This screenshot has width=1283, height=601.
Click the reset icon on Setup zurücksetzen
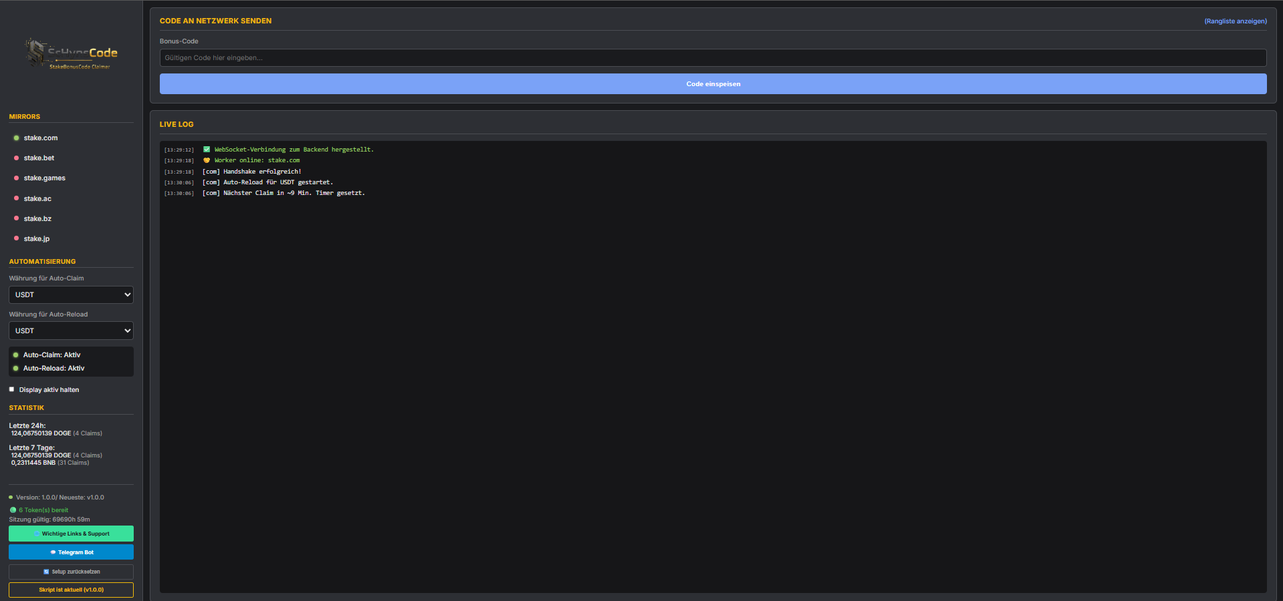[x=47, y=572]
